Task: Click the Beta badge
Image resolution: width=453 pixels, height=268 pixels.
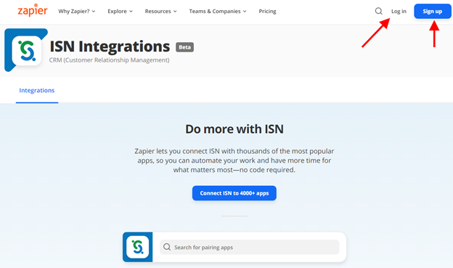Action: pos(185,47)
